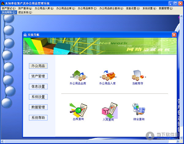Open the 入库查询 pink box icon
184x144 pixels.
(x=109, y=110)
